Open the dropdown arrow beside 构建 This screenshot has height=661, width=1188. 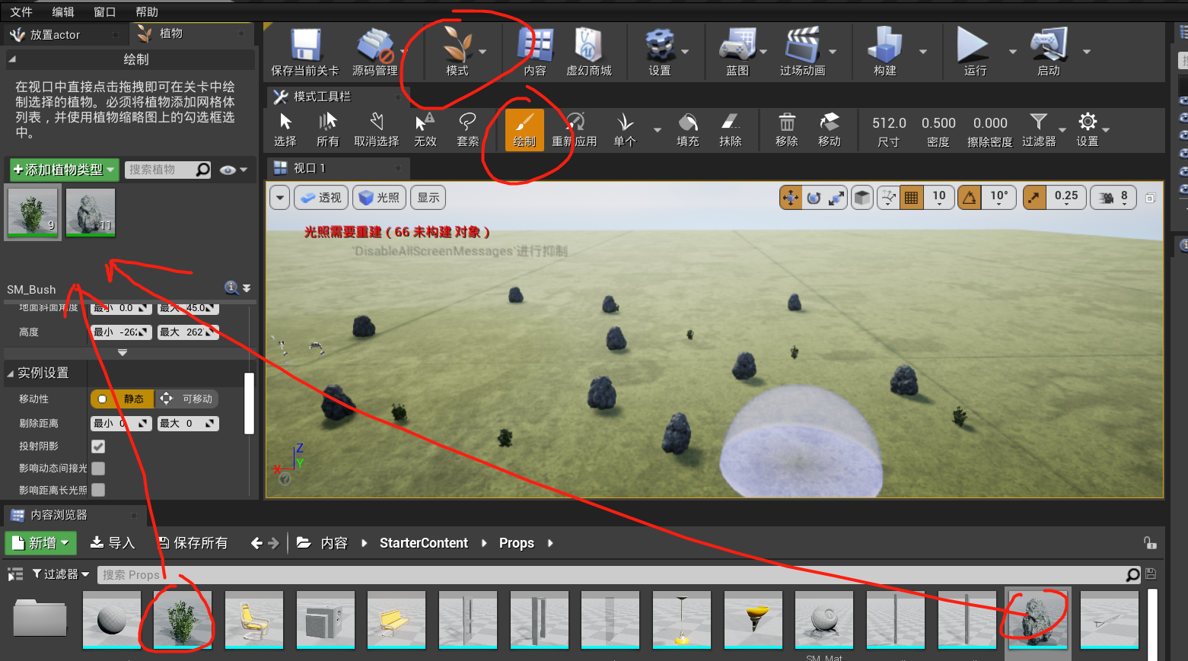pos(923,52)
